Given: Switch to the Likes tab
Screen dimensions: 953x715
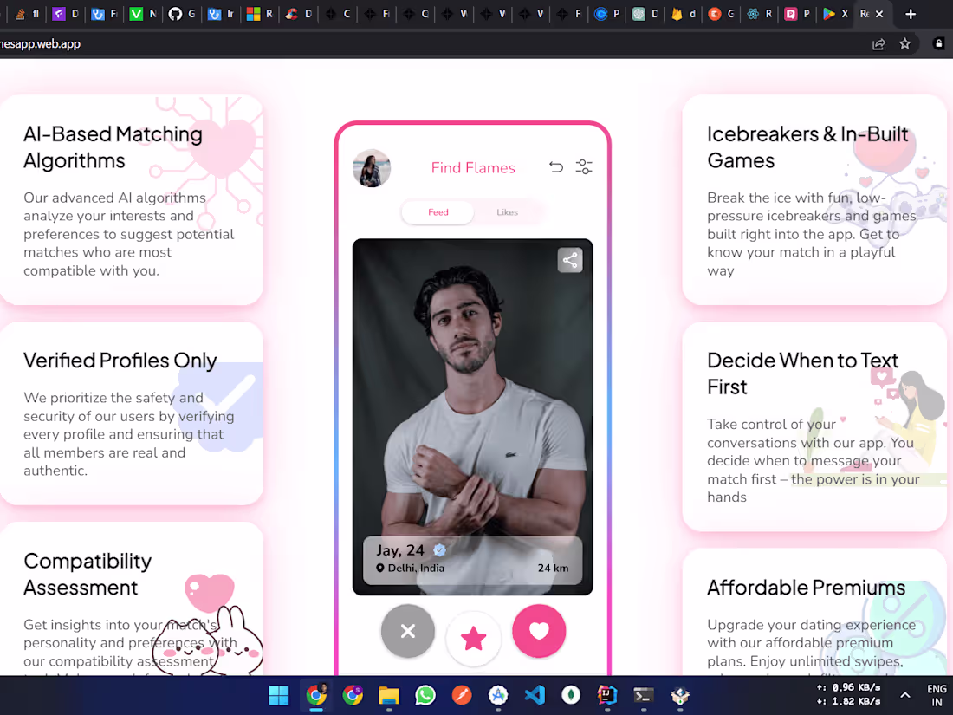Looking at the screenshot, I should pos(507,212).
